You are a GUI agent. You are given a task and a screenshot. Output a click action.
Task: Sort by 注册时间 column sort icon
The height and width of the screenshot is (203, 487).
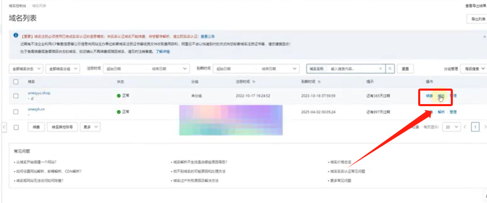tap(254, 82)
